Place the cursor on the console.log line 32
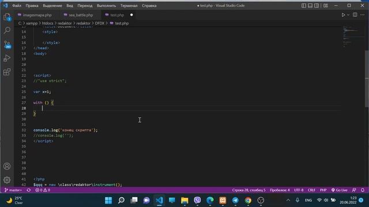The image size is (369, 207). (65, 130)
